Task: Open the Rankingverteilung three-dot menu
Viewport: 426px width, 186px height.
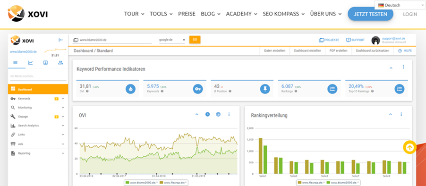Action: pos(401,114)
